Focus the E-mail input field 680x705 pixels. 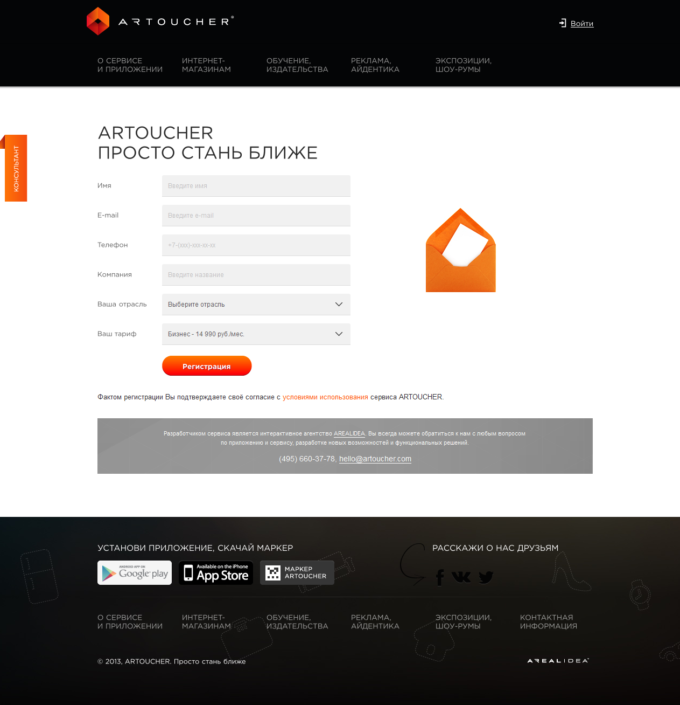pos(256,216)
